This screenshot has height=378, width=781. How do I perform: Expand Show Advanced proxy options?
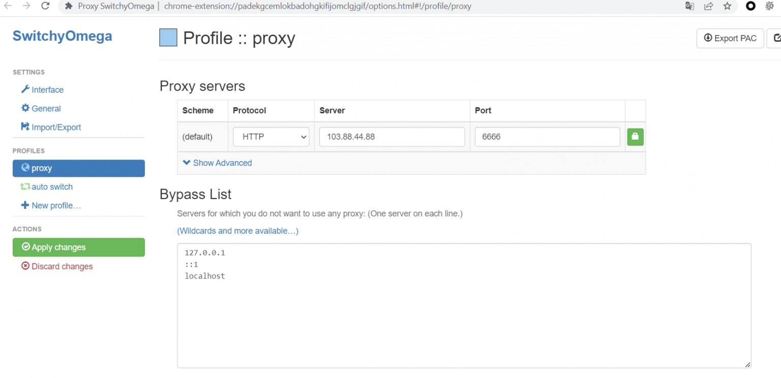point(217,163)
